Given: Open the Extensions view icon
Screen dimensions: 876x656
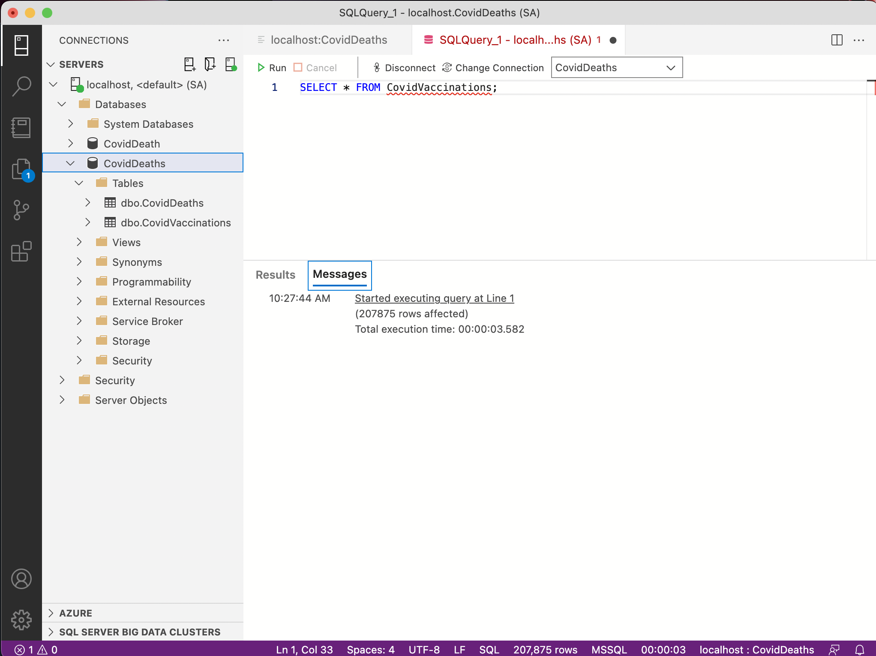Looking at the screenshot, I should coord(21,251).
